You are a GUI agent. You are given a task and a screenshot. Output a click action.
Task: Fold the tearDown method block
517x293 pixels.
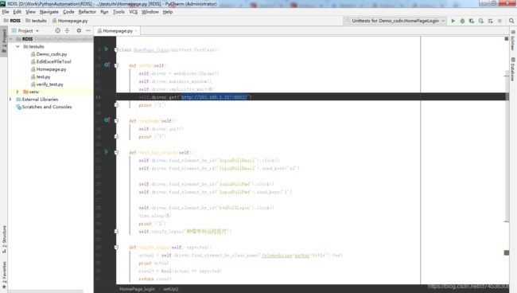pos(116,121)
